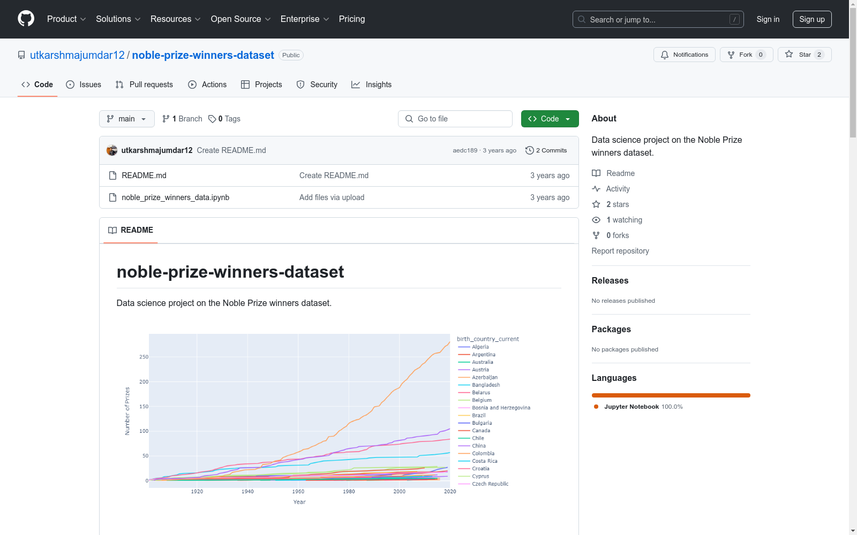Screen dimensions: 857x535
Task: Click the Actions play icon
Action: click(x=192, y=85)
